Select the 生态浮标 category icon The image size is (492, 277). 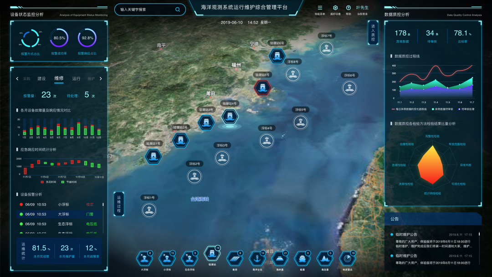[190, 258]
